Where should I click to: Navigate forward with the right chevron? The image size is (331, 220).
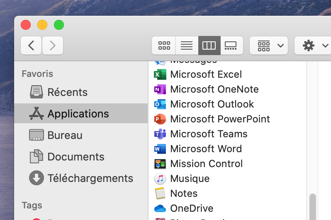pyautogui.click(x=53, y=45)
